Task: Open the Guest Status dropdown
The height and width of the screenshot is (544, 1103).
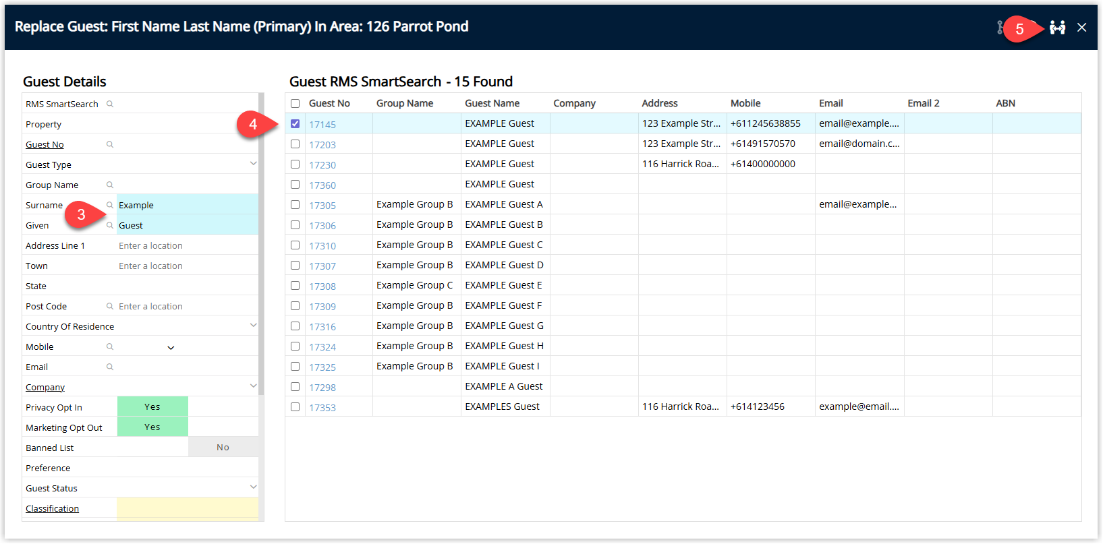Action: tap(253, 487)
